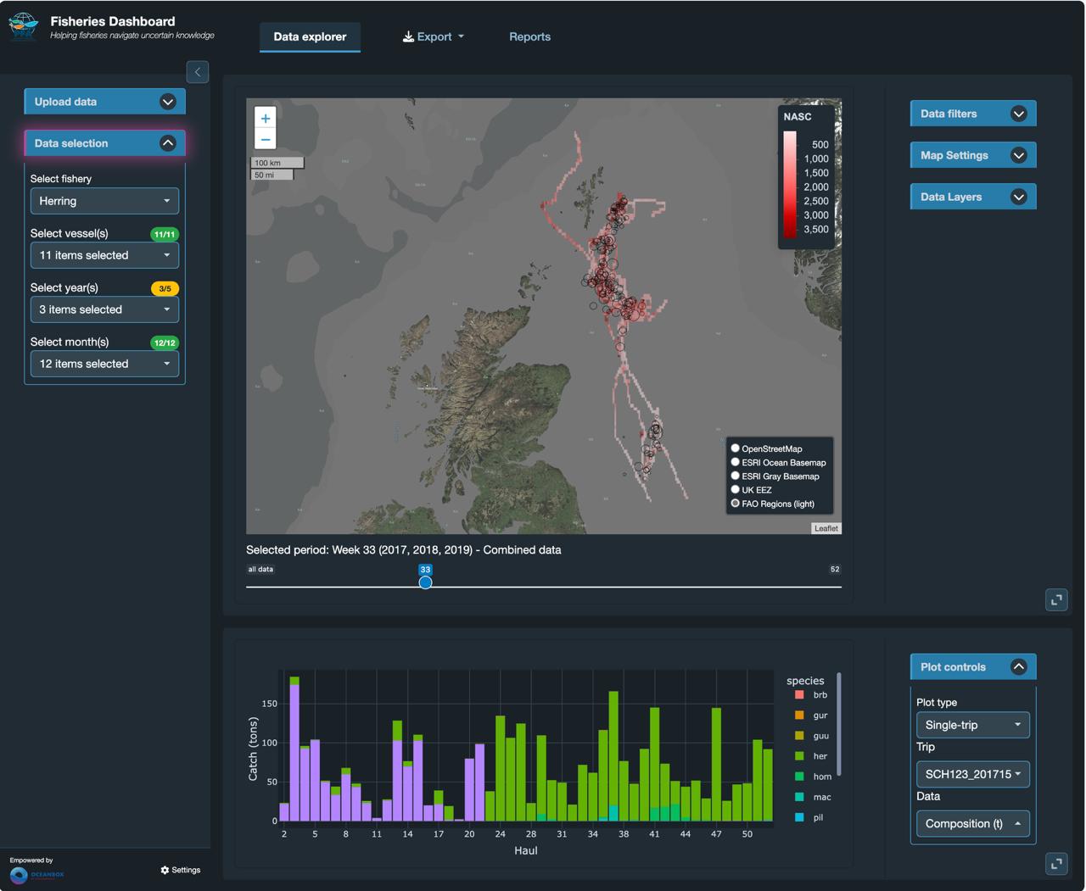Select the ESRI Ocean Basemap

[x=735, y=461]
